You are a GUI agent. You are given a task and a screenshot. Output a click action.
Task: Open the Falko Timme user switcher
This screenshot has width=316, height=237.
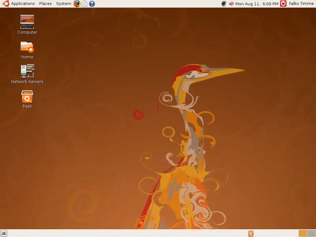(x=301, y=4)
